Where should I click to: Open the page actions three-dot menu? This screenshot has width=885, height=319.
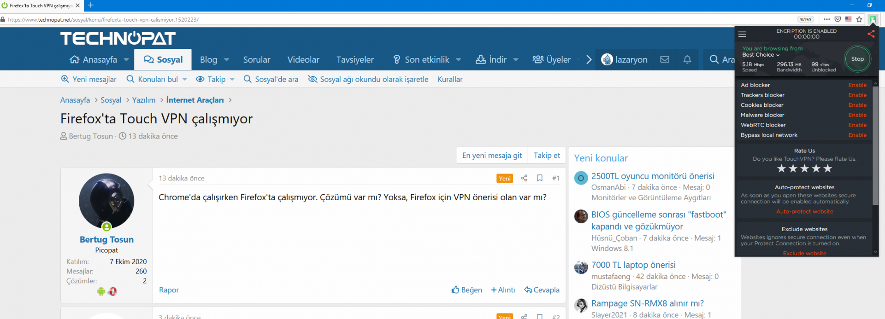(826, 19)
